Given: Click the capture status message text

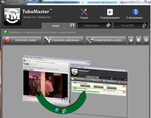Looking at the screenshot, I should [x=42, y=32].
